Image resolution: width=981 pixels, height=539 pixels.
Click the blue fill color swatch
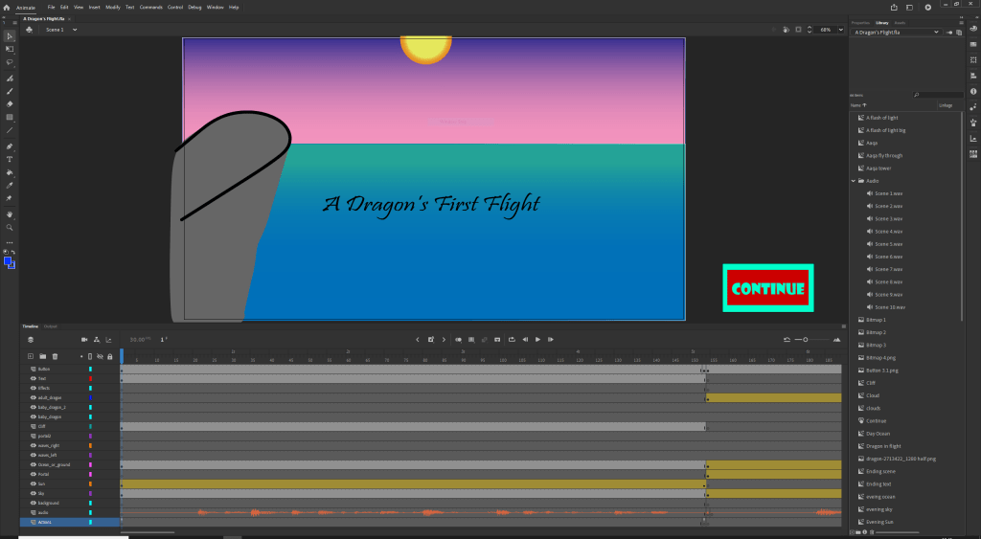(8, 261)
